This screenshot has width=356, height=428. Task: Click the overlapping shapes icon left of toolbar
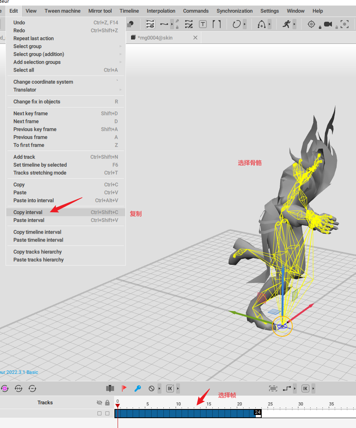(x=130, y=24)
